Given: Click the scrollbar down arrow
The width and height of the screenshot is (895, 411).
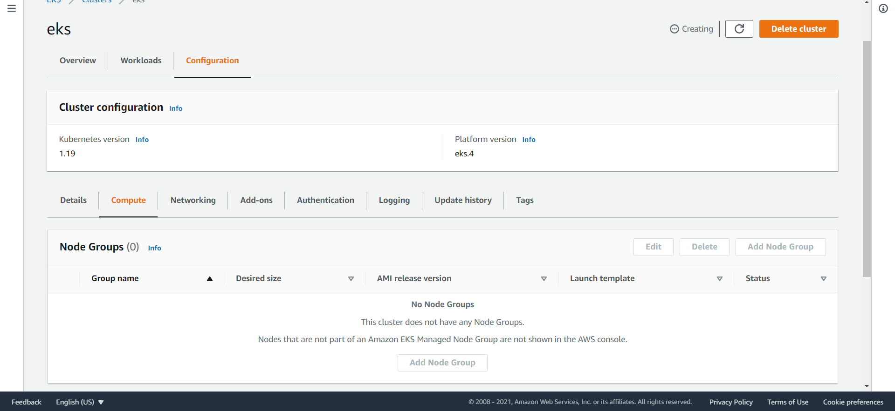Looking at the screenshot, I should pyautogui.click(x=867, y=386).
